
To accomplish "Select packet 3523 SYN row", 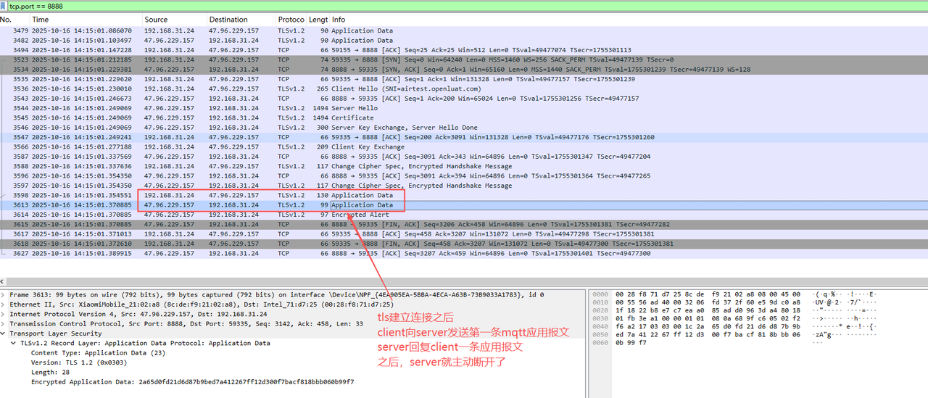I will [217, 60].
